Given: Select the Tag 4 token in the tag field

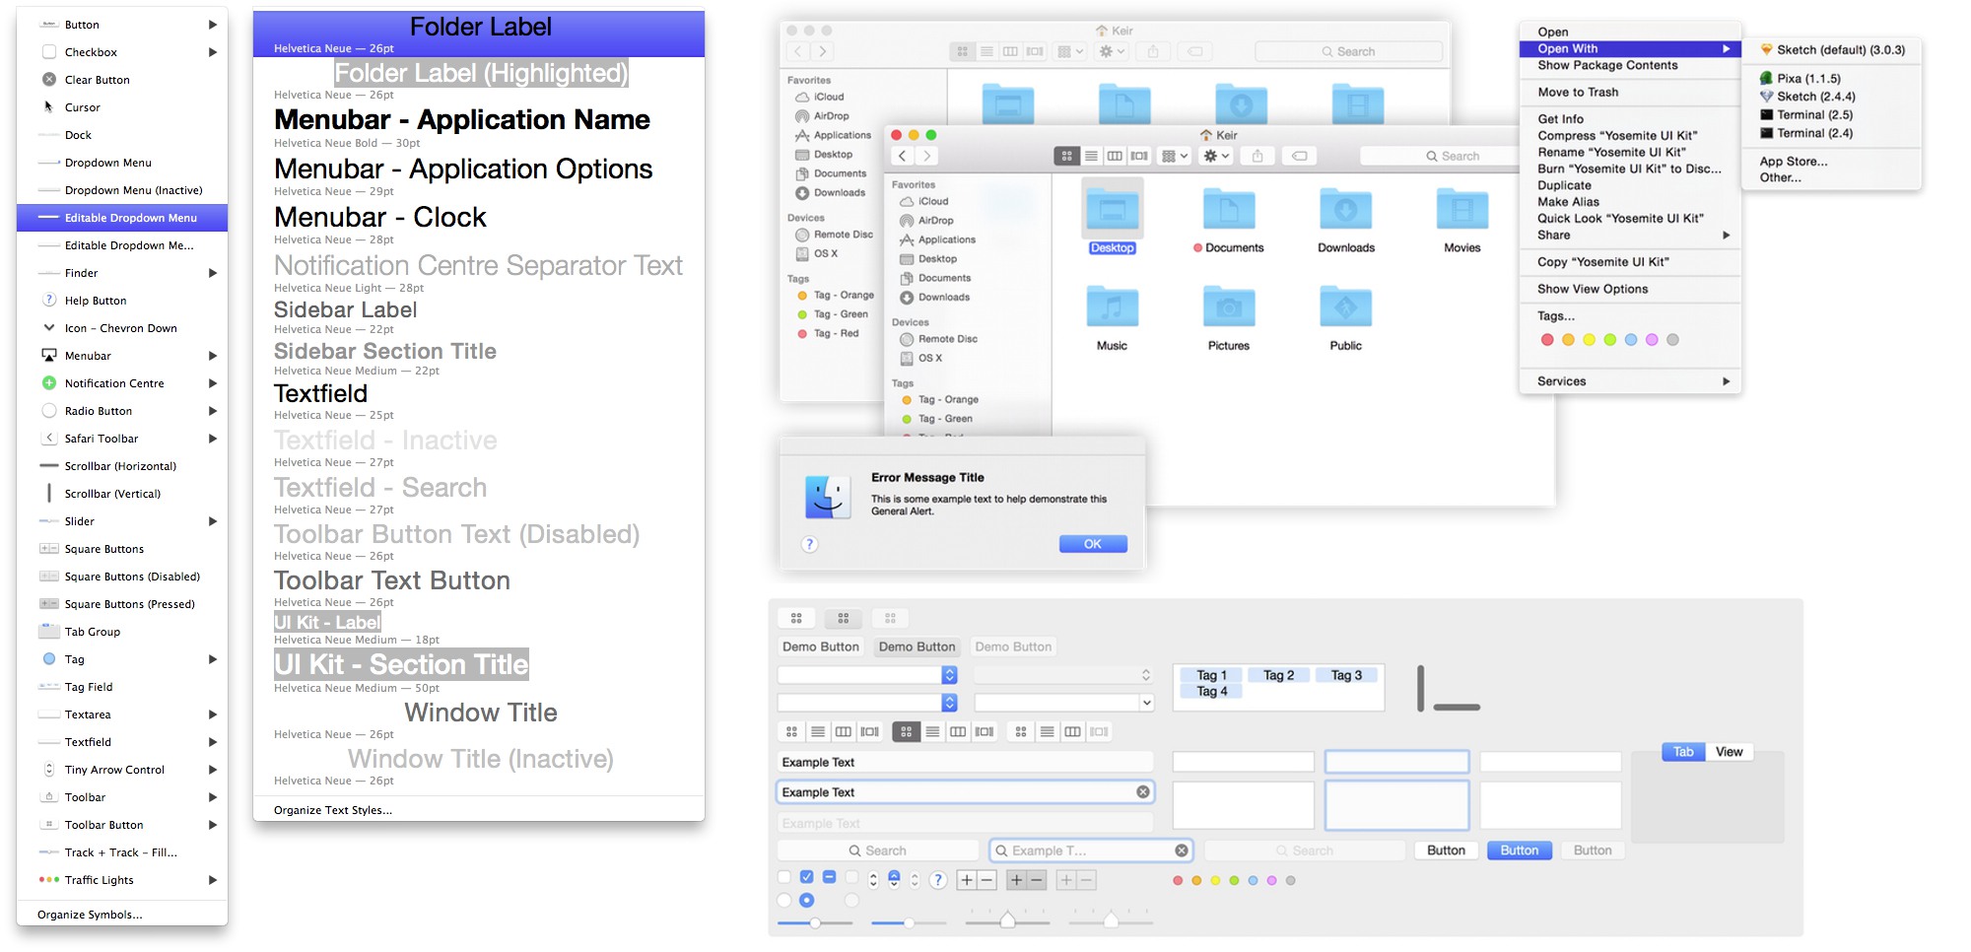Looking at the screenshot, I should tap(1211, 692).
